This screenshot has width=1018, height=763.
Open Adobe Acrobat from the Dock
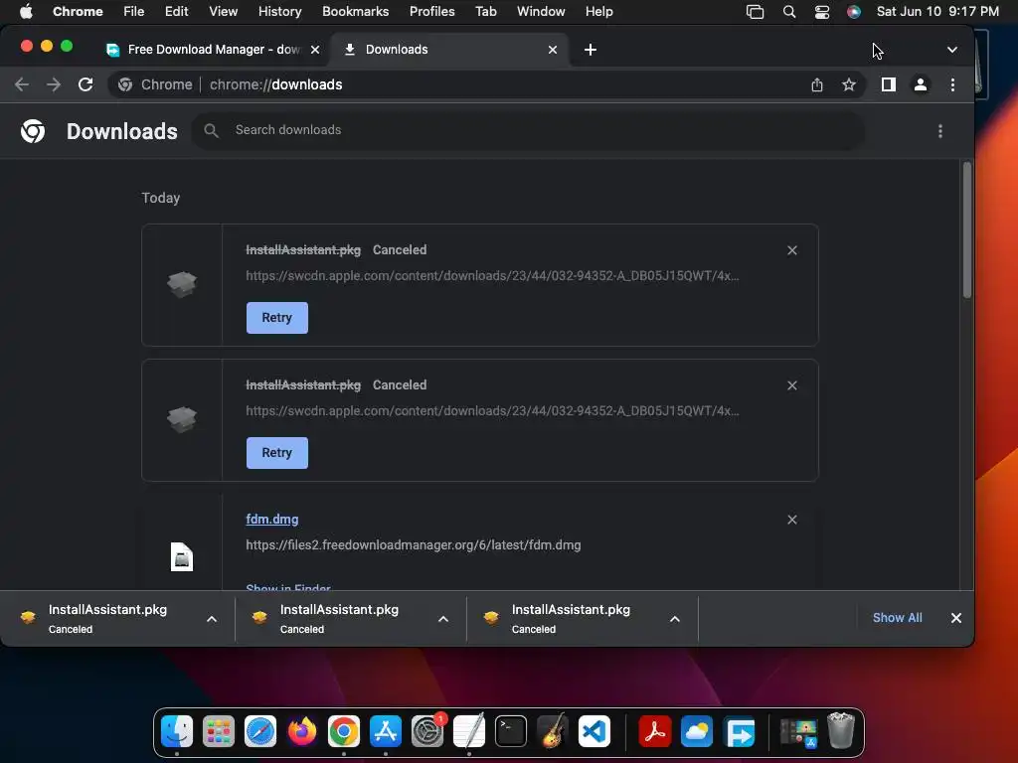pyautogui.click(x=654, y=732)
